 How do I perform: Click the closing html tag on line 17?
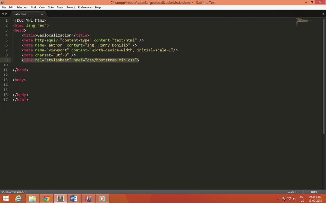coord(20,100)
